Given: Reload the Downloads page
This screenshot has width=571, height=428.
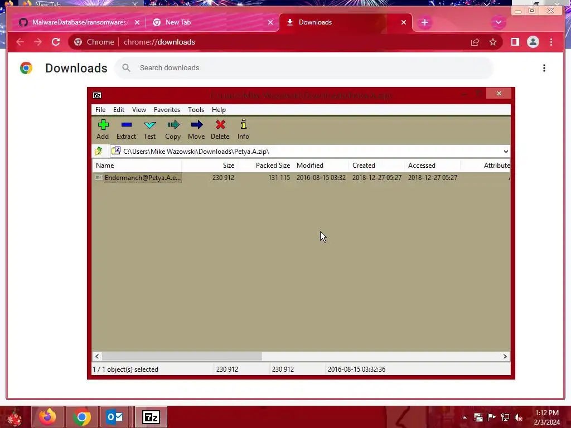Looking at the screenshot, I should pos(56,42).
